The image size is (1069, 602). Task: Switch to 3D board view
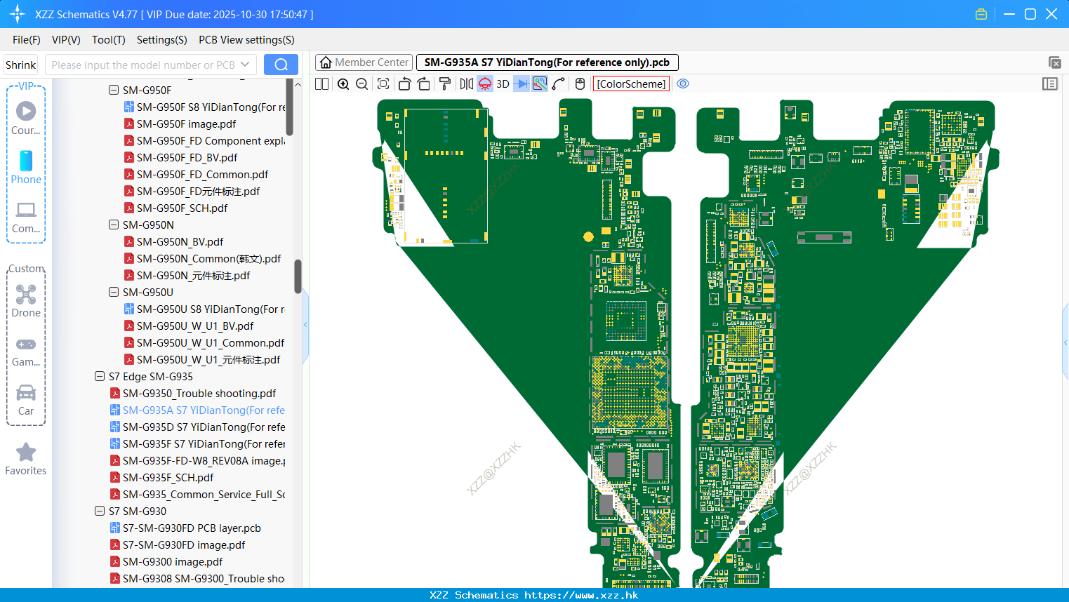[x=503, y=84]
